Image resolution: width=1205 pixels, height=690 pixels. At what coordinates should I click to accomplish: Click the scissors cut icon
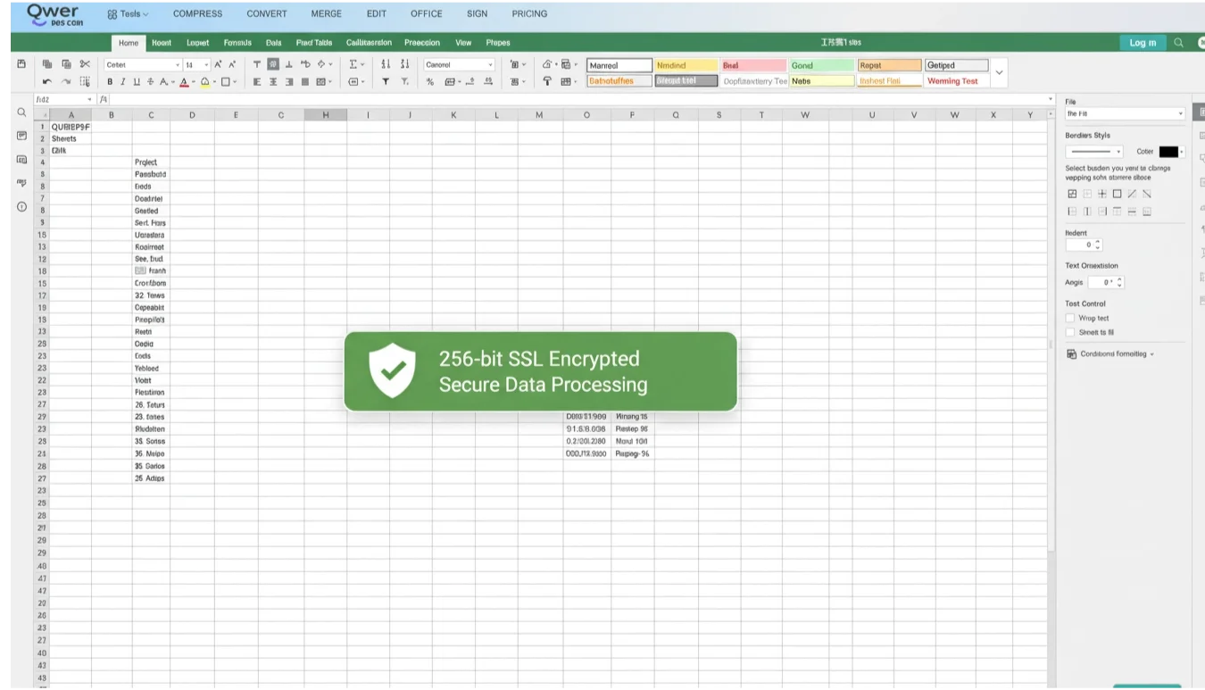click(x=85, y=64)
